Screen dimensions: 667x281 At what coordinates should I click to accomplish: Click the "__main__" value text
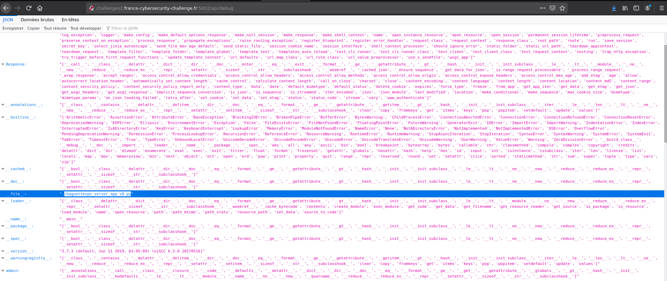[71, 219]
